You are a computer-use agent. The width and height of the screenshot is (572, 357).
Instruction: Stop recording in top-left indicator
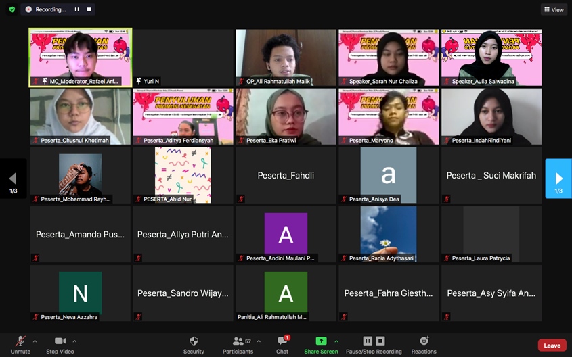(x=89, y=9)
